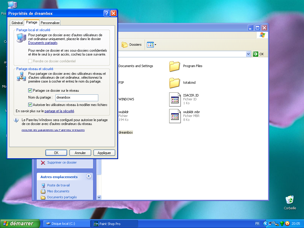This screenshot has width=304, height=228.
Task: Click the help question mark in Propriétés dialog
Action: click(x=107, y=13)
